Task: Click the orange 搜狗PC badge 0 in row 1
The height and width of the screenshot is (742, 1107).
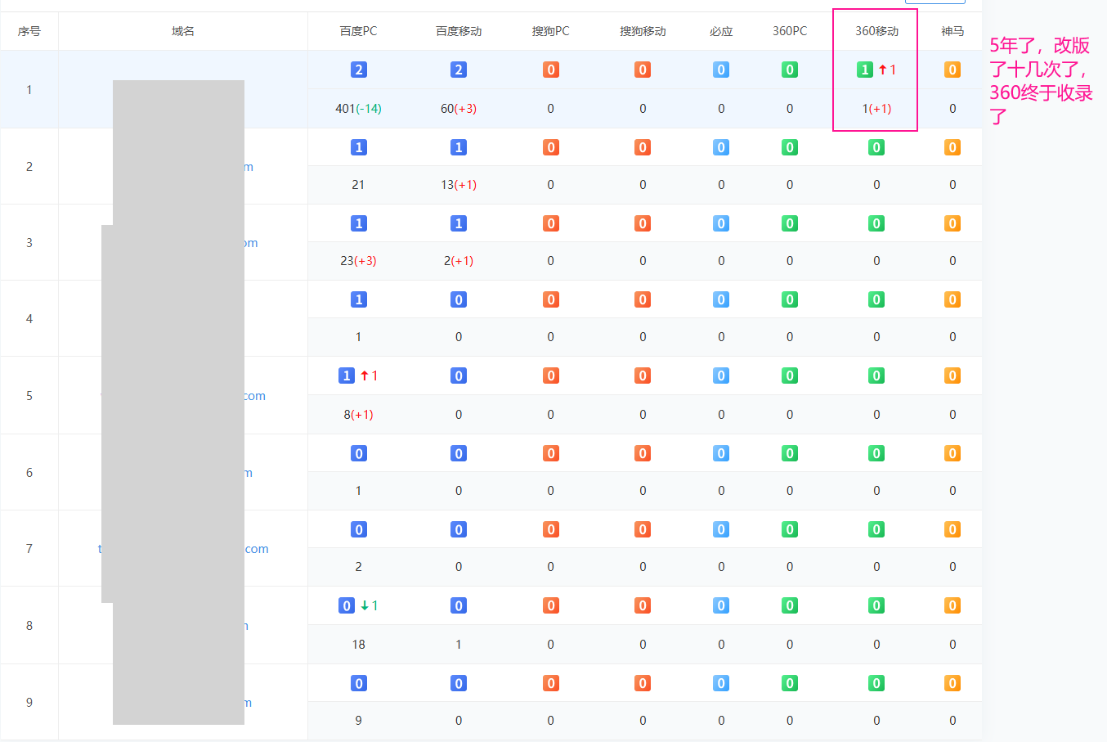Action: [551, 70]
